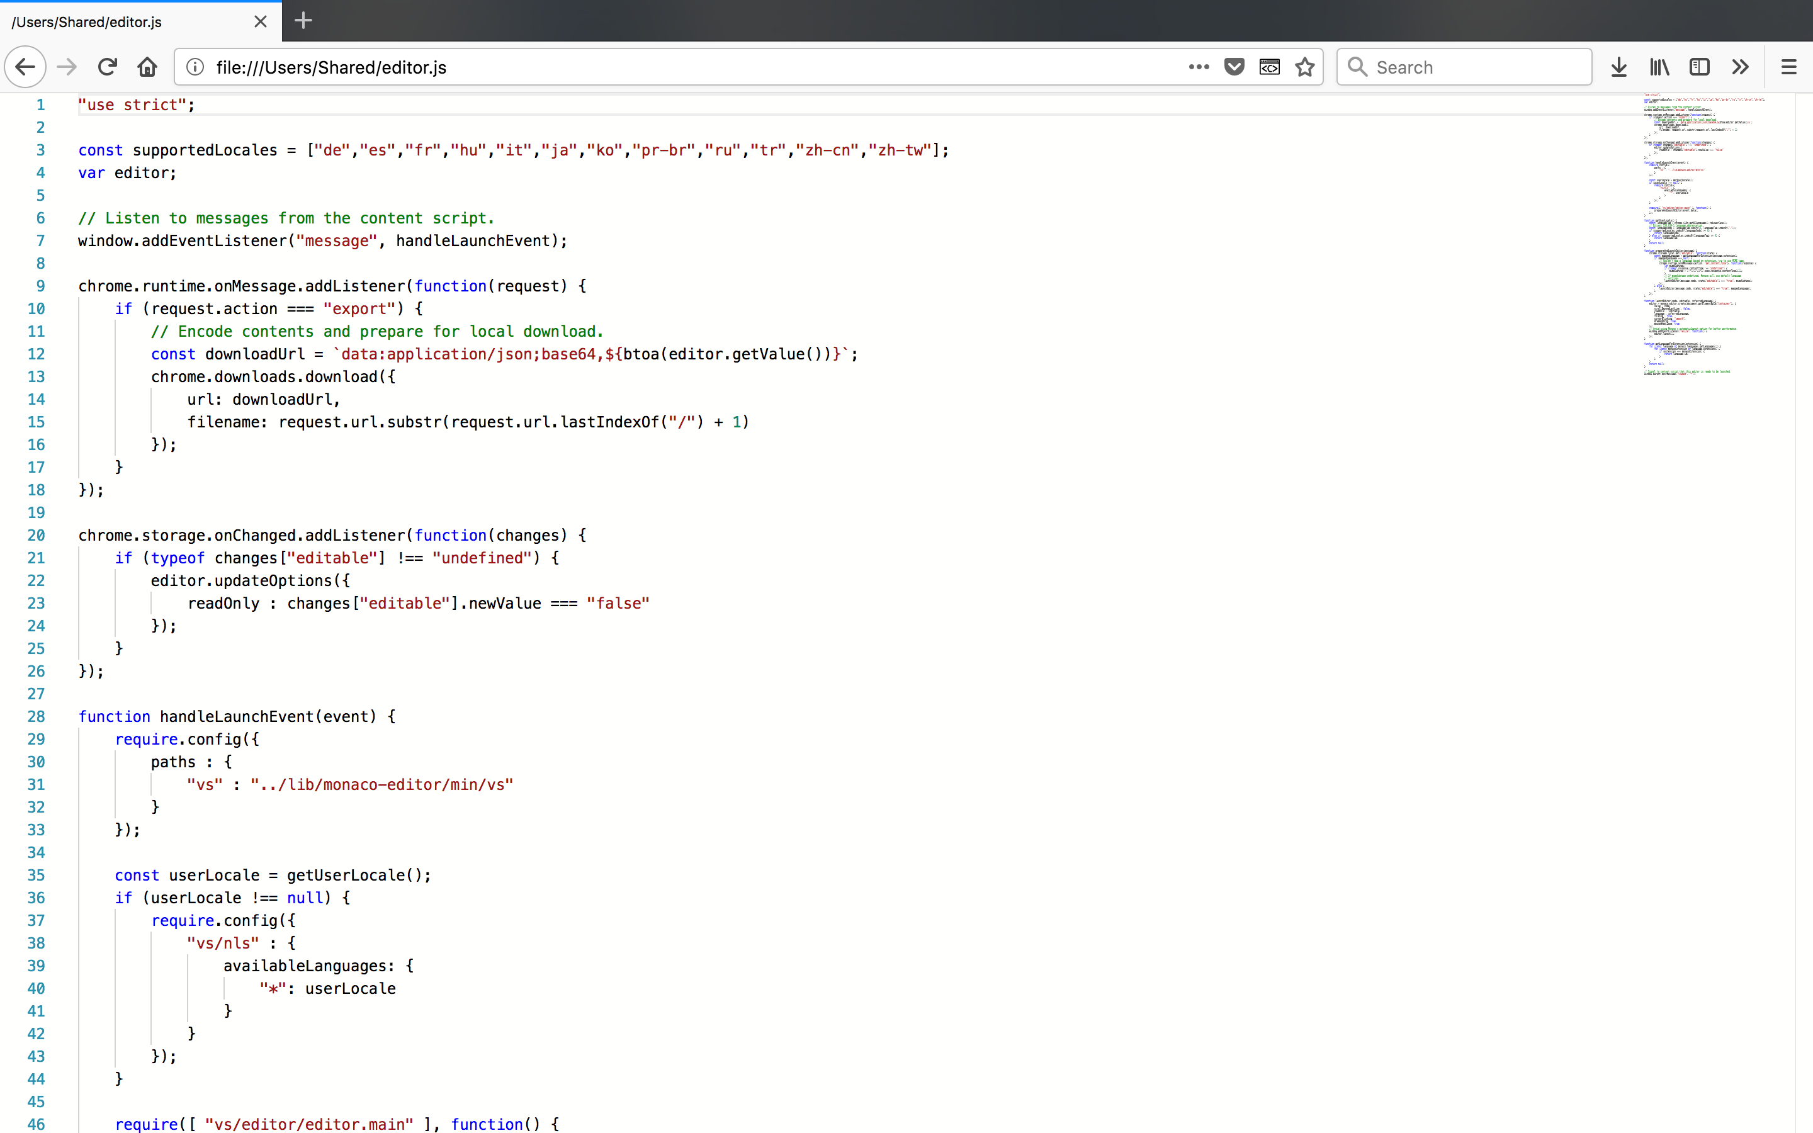Screen dimensions: 1813x1133
Task: Go back to the previous page
Action: pyautogui.click(x=25, y=67)
